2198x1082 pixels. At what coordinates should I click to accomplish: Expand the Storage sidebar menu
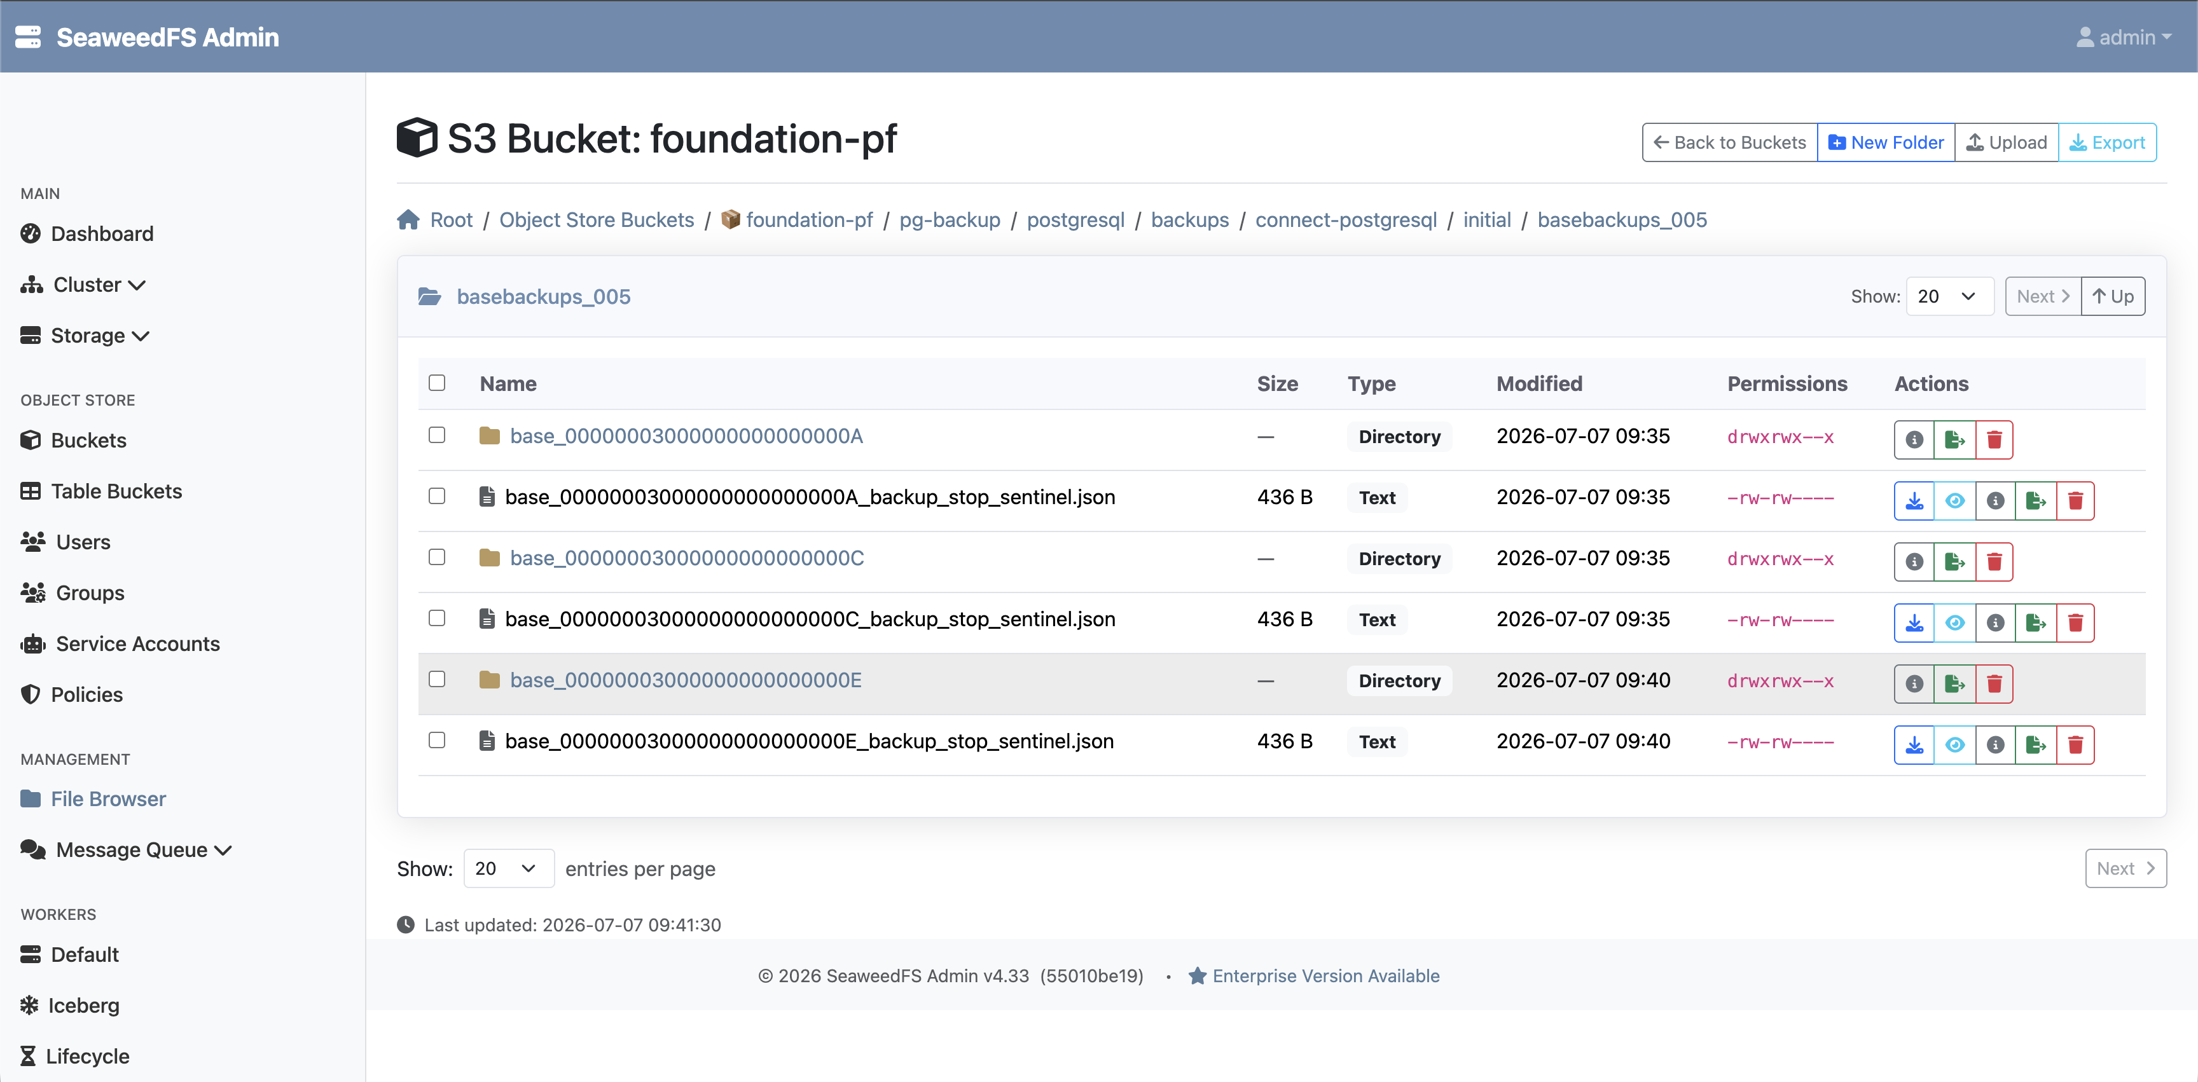[85, 336]
